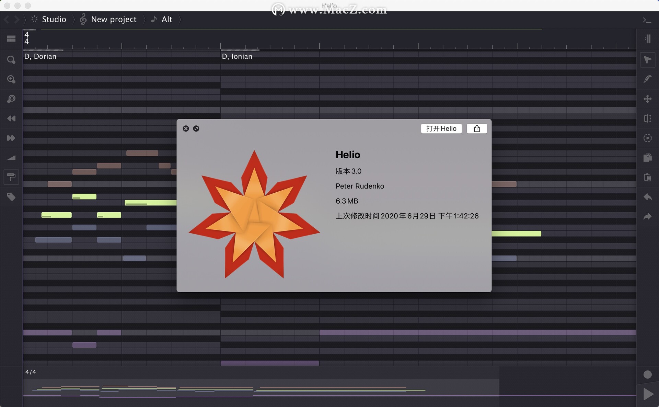This screenshot has width=659, height=407.
Task: Select the pen draw tool
Action: 648,79
